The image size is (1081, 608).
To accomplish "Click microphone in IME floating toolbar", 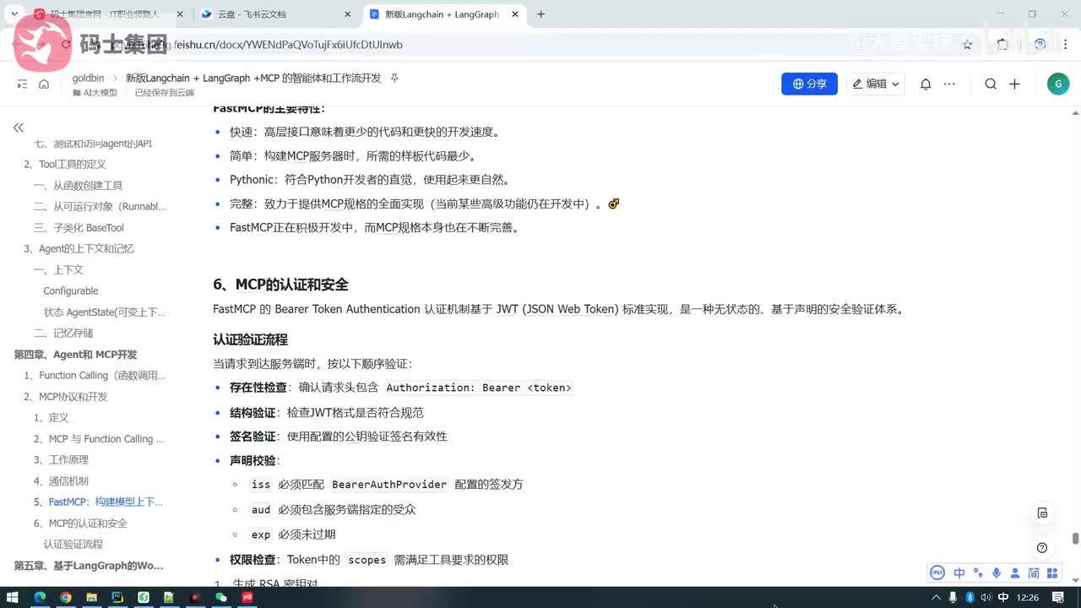I will pos(997,573).
